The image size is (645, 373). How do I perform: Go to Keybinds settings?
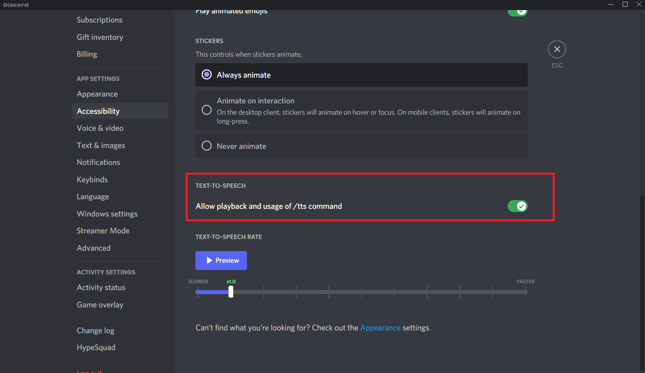click(92, 179)
